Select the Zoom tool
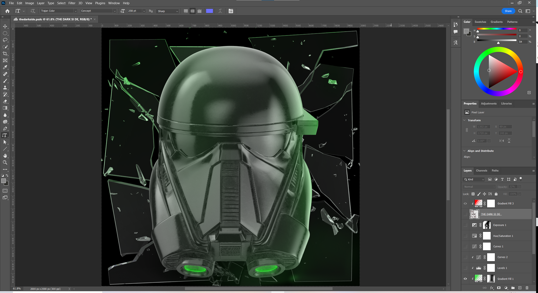Screen dimensions: 538x293 (x=5, y=162)
